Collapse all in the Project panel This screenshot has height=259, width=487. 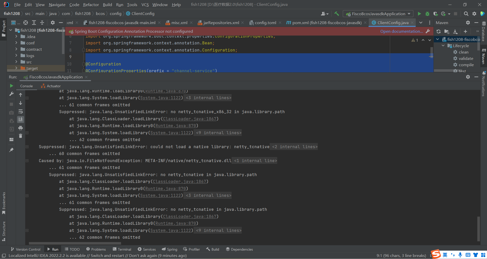42,23
